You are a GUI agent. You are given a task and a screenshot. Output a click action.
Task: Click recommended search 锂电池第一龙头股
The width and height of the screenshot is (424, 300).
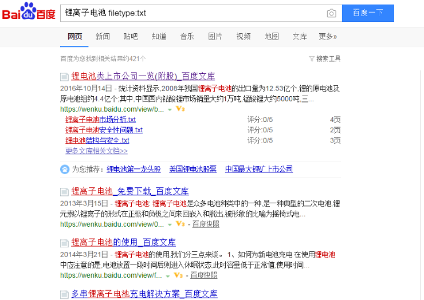(x=134, y=169)
